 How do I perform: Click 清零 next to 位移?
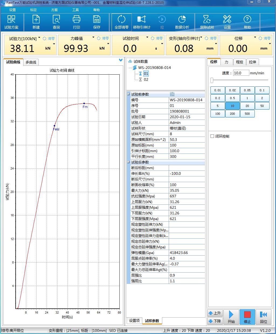click(265, 39)
